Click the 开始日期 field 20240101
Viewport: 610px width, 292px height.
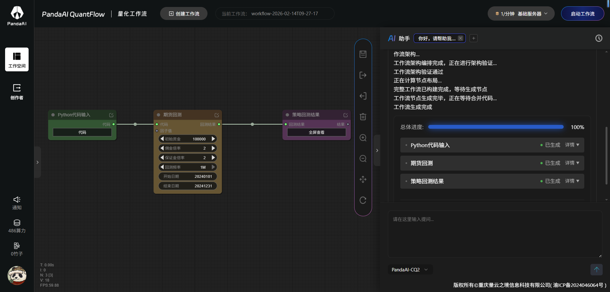pyautogui.click(x=188, y=177)
